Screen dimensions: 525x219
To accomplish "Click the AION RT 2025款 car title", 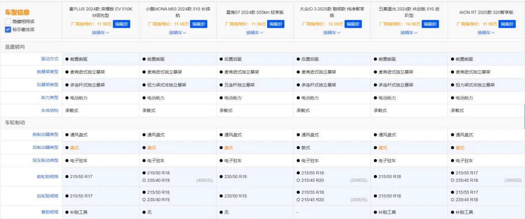I will [486, 12].
